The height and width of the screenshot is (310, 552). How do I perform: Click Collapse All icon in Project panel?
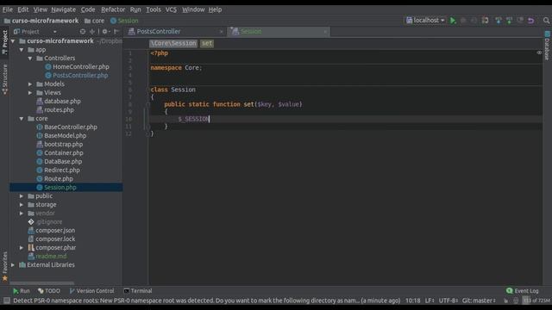click(x=92, y=31)
